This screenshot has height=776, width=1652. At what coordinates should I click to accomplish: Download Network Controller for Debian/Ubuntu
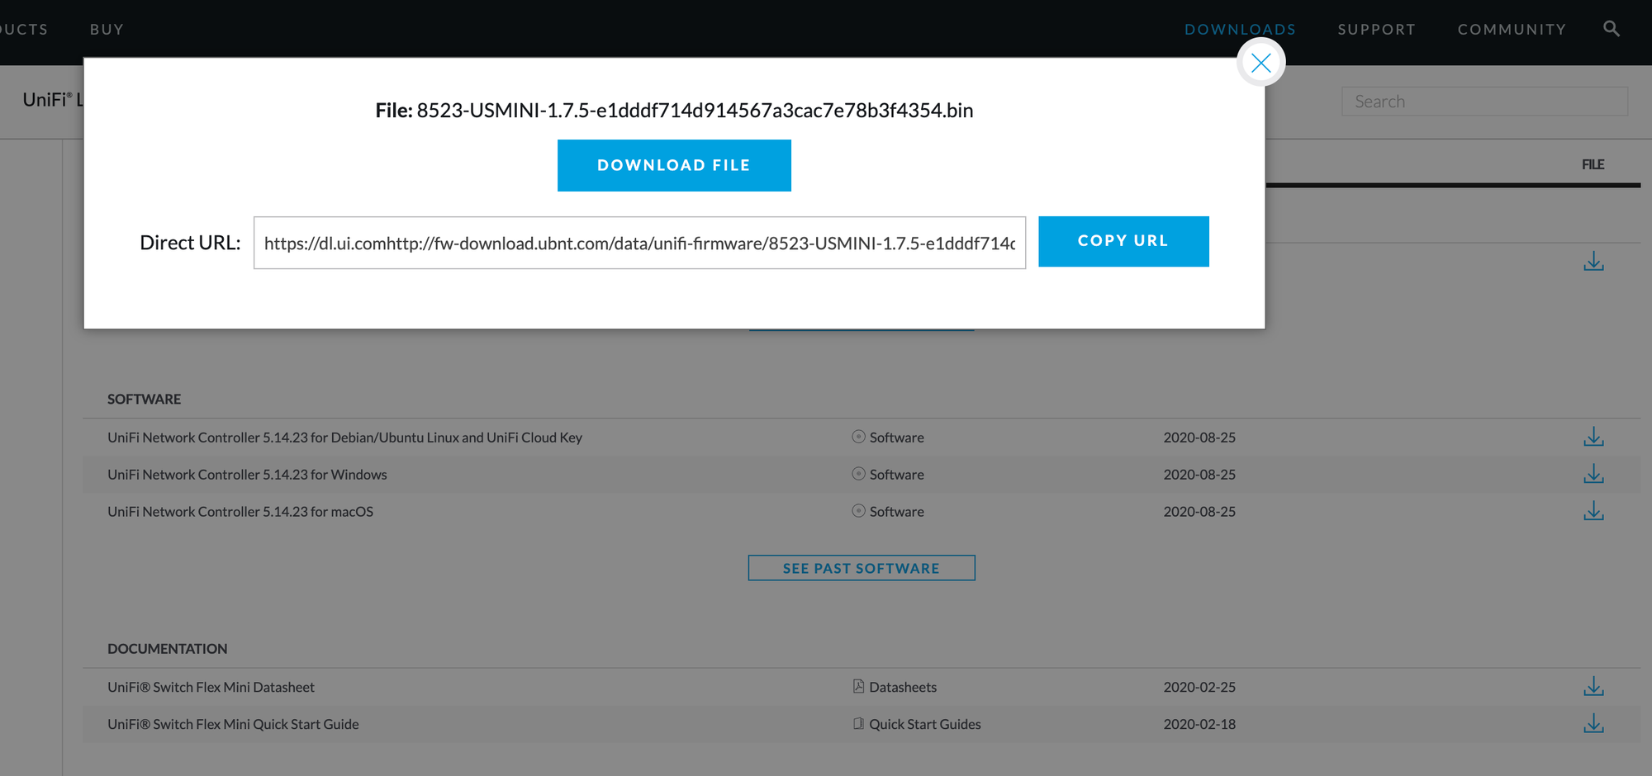[x=1593, y=438]
